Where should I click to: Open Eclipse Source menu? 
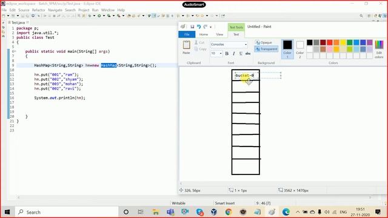tap(24, 10)
